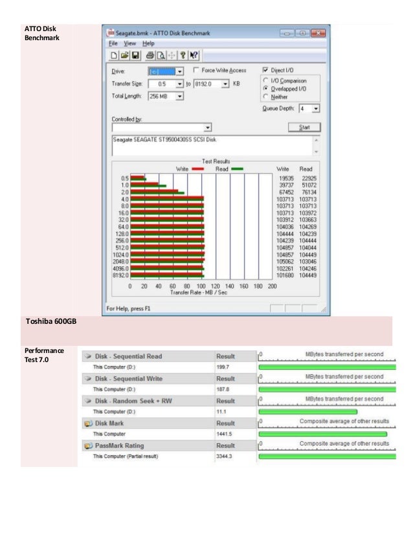The width and height of the screenshot is (413, 535).
Task: Open the Queue Depth dropdown
Action: tap(316, 109)
